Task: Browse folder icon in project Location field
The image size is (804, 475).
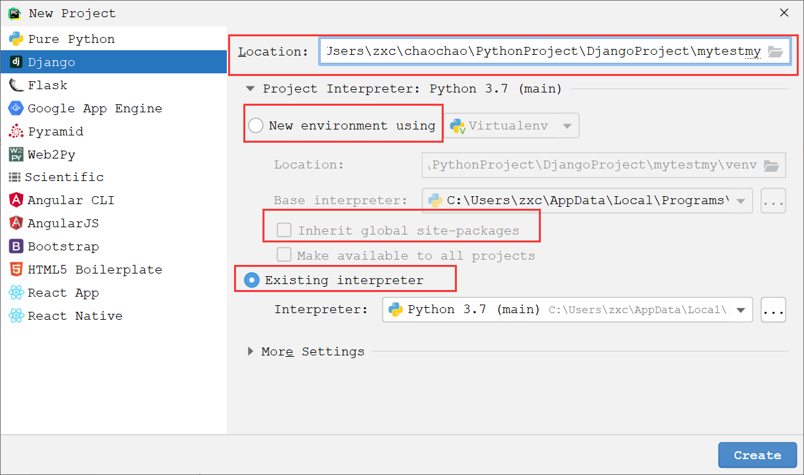Action: click(775, 52)
